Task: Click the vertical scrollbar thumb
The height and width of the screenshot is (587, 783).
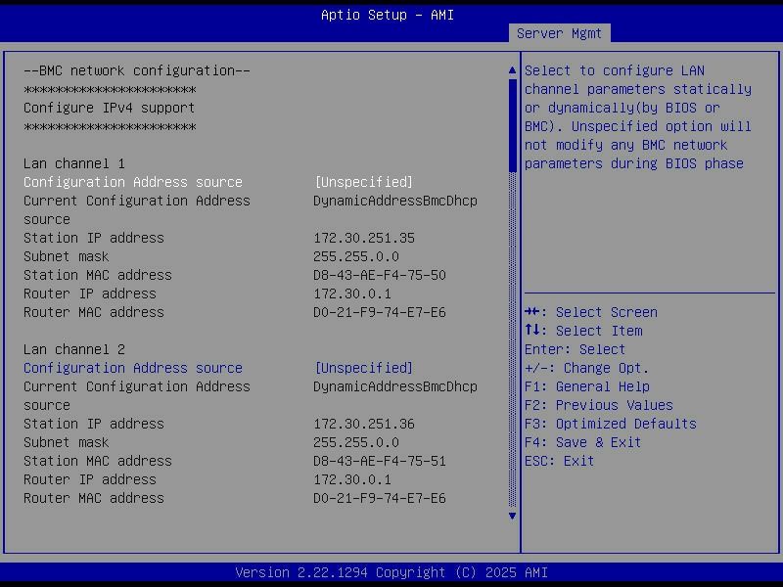Action: tap(512, 126)
